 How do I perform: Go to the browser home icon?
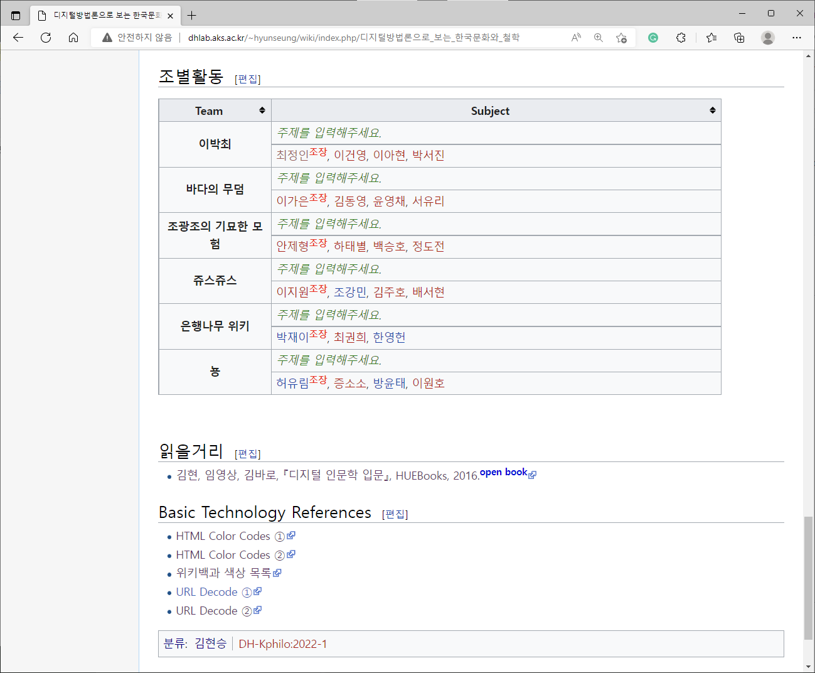click(73, 38)
